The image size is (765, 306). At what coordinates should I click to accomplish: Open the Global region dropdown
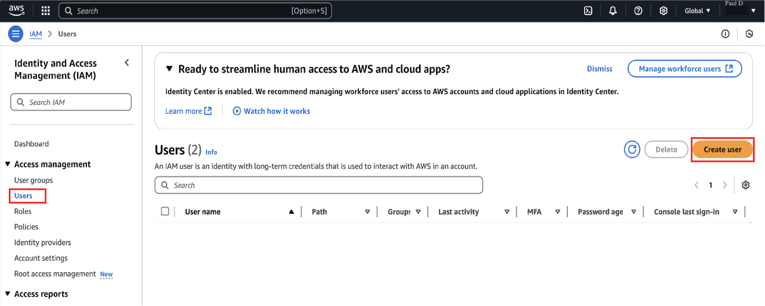(x=698, y=11)
